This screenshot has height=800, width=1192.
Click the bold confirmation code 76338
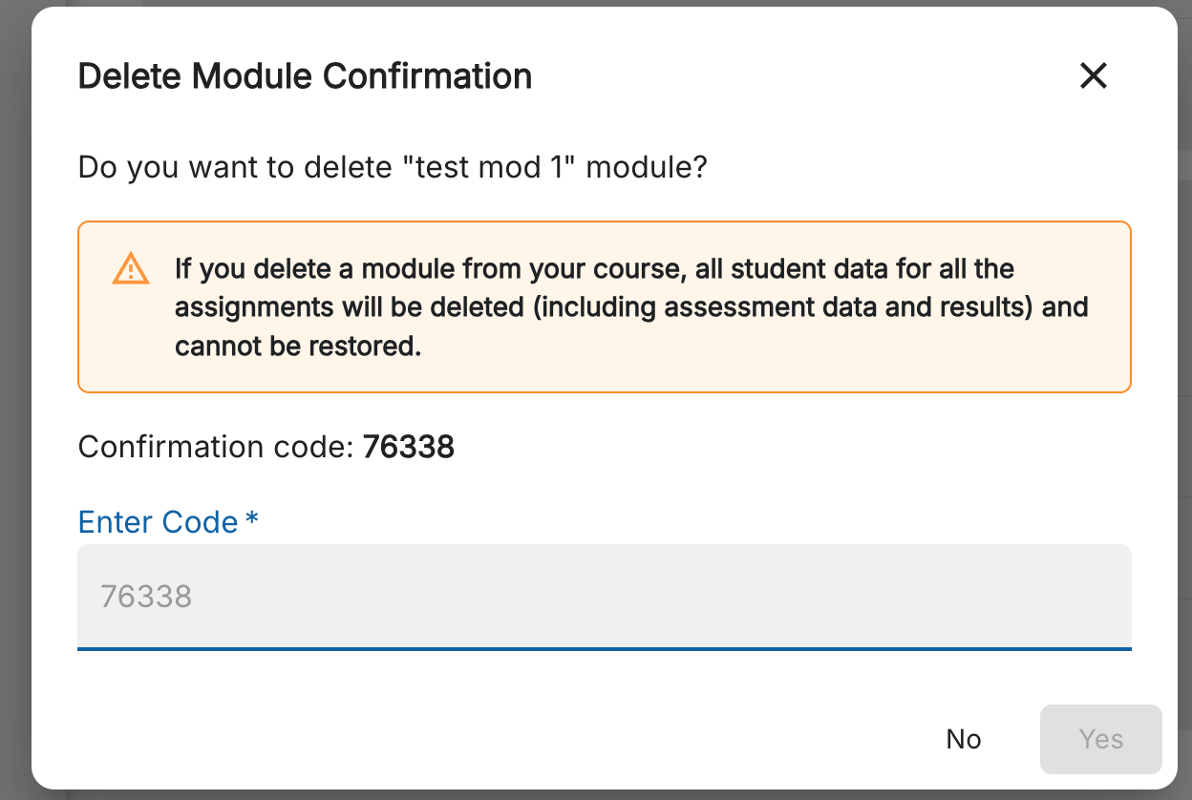(409, 447)
